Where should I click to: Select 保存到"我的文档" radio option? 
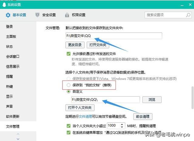pos(69,85)
